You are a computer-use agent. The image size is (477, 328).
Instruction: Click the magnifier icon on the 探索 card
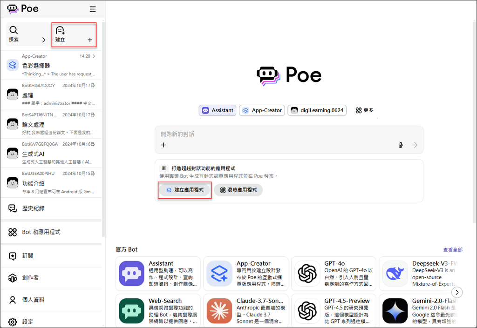(14, 30)
